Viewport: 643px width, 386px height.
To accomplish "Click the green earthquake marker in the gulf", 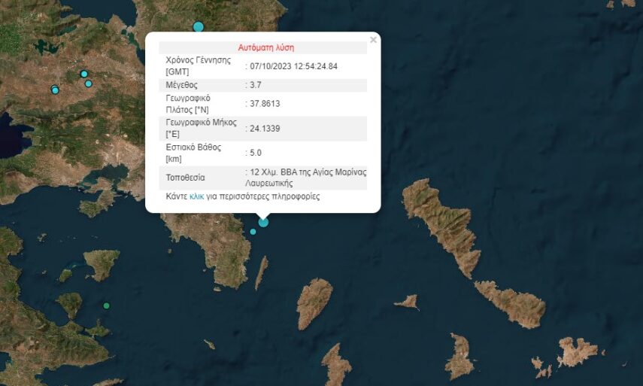I will coord(106,305).
